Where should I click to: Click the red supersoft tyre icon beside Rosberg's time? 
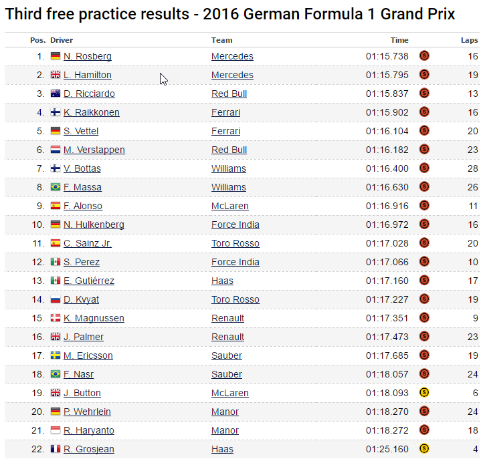(423, 56)
